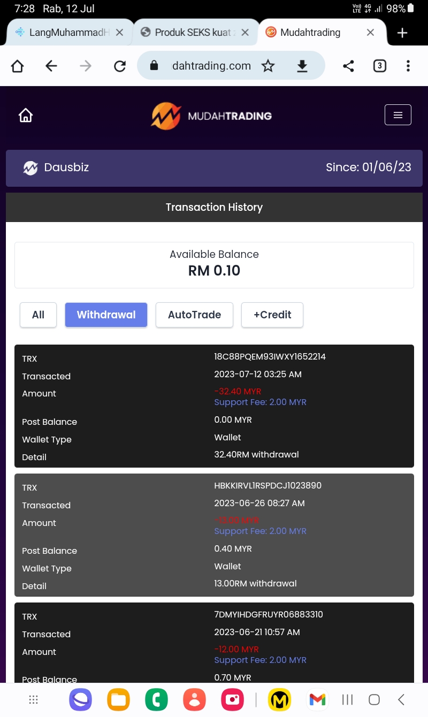The width and height of the screenshot is (428, 717).
Task: Click the MudahTrading logo
Action: tap(211, 116)
